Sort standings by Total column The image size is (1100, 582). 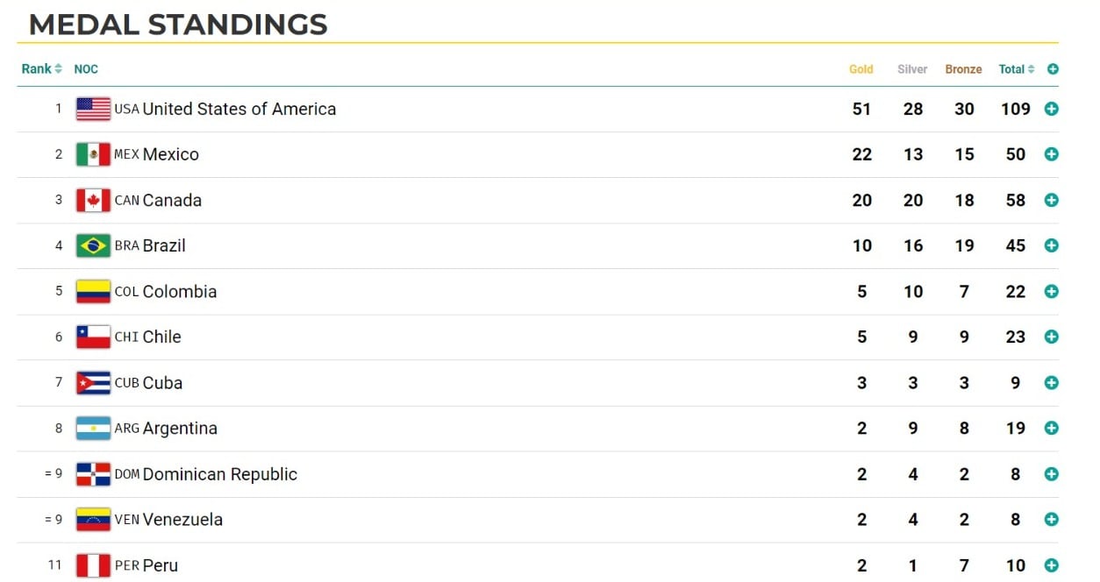tap(1016, 69)
